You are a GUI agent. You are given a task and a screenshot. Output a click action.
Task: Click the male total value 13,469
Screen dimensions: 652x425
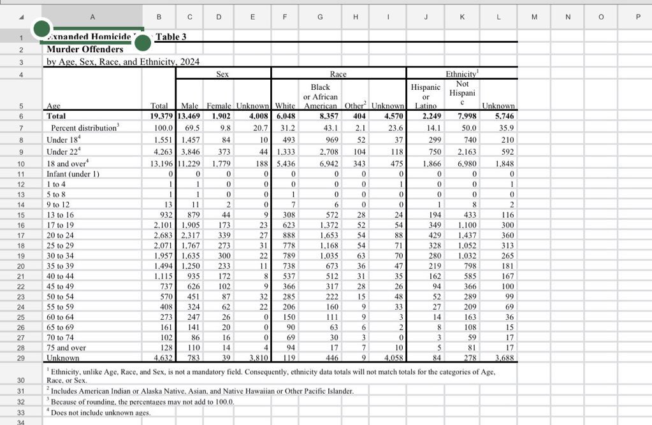point(189,116)
